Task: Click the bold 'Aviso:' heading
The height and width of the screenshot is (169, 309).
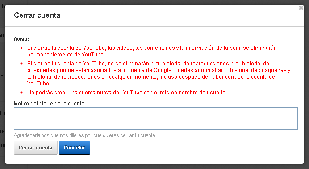Action: tap(21, 39)
